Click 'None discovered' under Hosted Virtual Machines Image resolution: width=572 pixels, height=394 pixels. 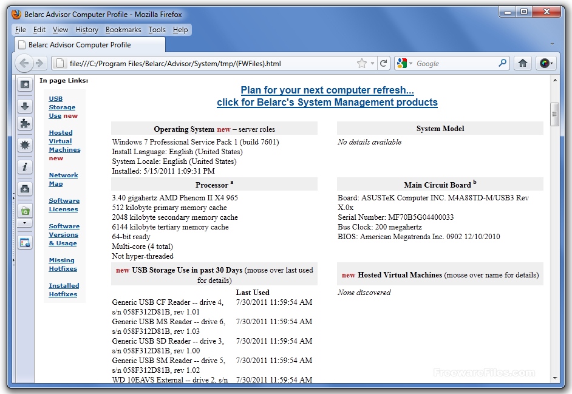point(364,292)
